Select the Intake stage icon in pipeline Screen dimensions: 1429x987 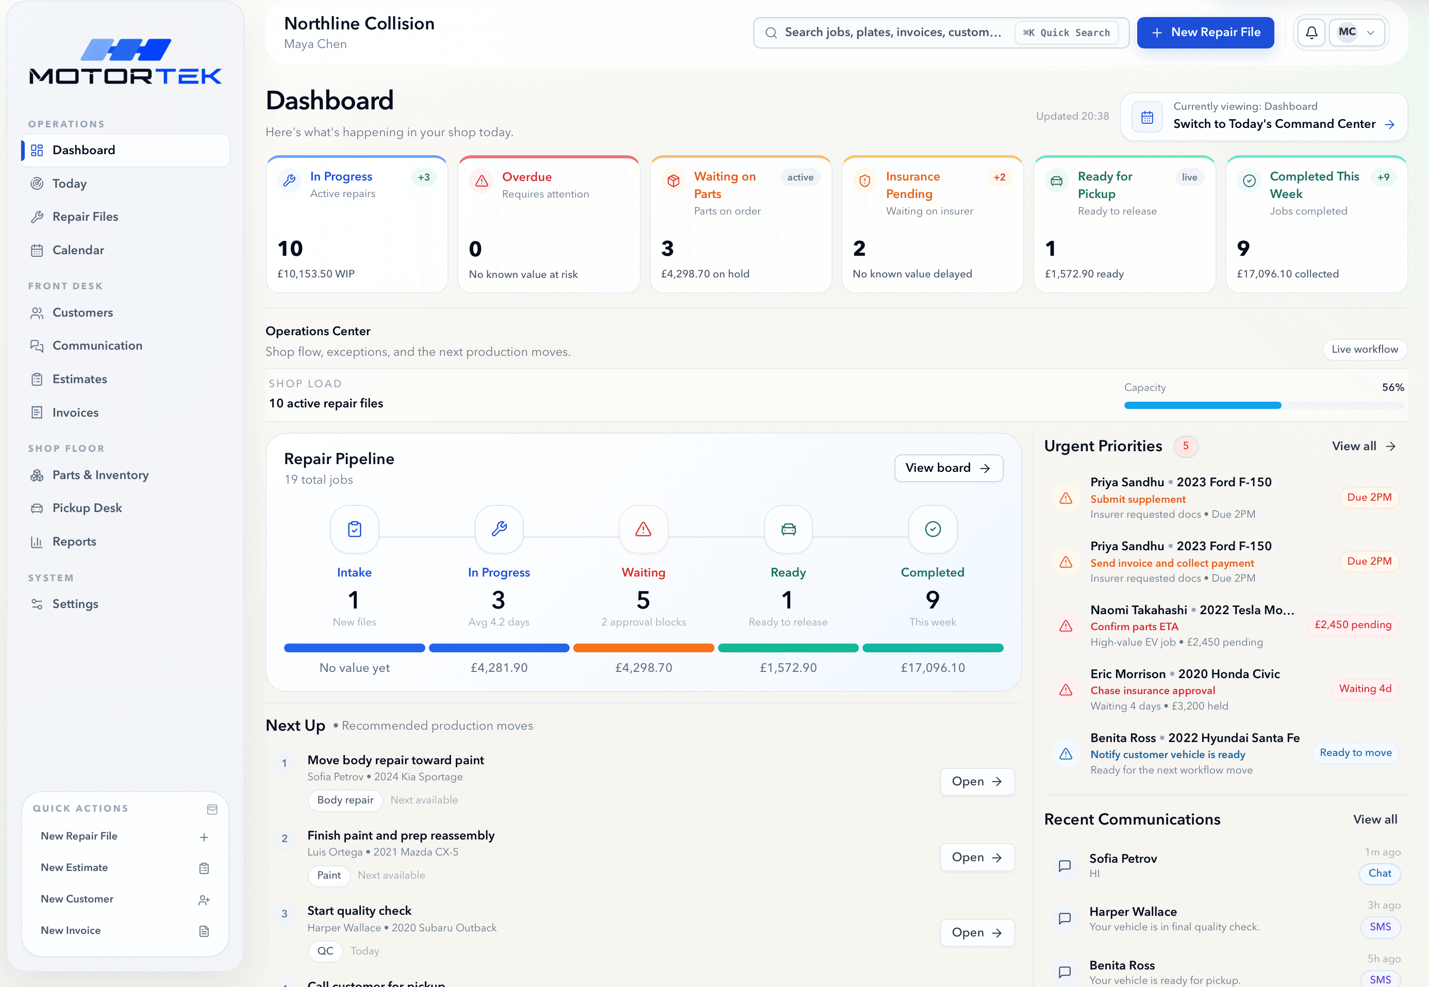[354, 529]
